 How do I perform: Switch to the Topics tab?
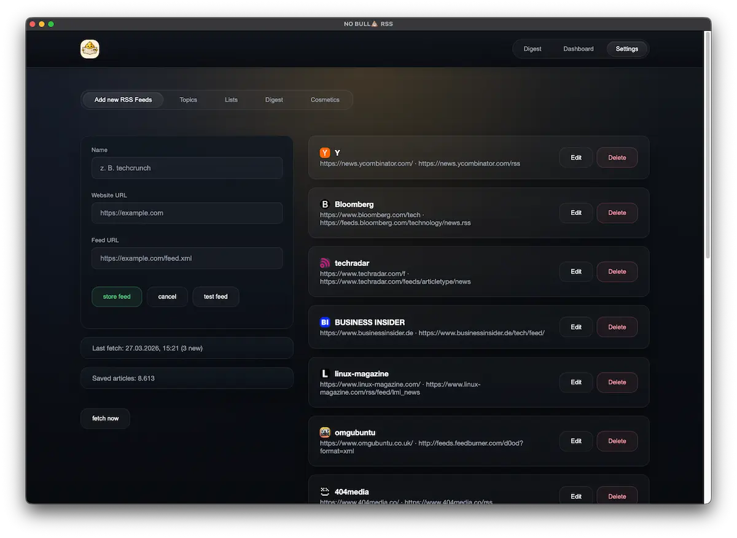click(x=188, y=99)
